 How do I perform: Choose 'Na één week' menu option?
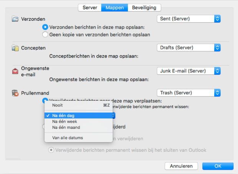(x=64, y=121)
